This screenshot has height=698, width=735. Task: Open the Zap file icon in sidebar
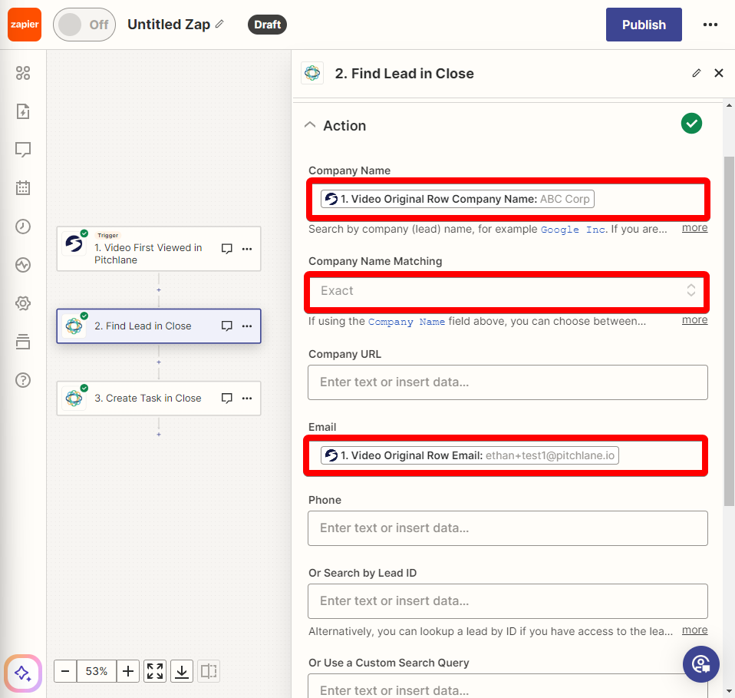pos(23,111)
